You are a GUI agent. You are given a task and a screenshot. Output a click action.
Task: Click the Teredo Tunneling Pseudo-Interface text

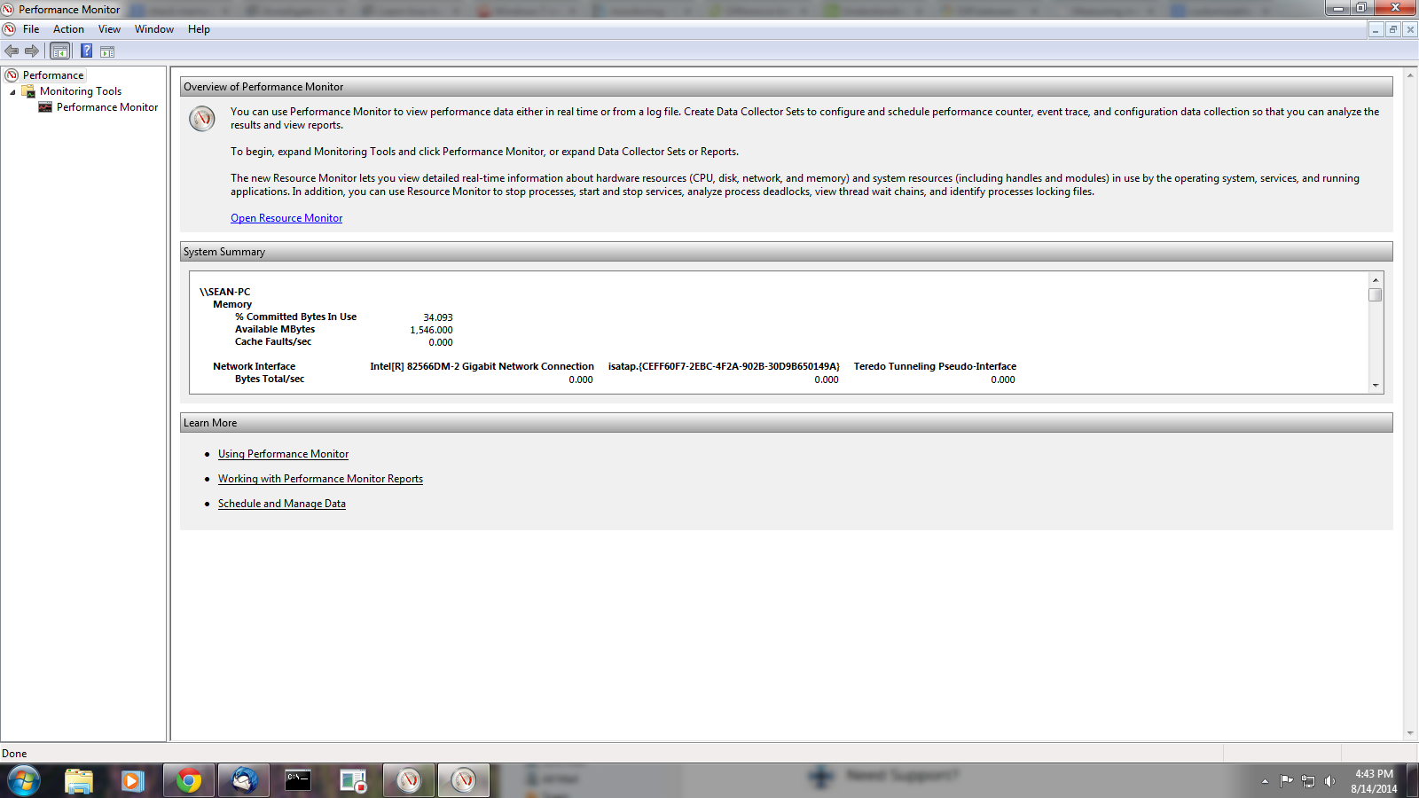click(x=935, y=366)
